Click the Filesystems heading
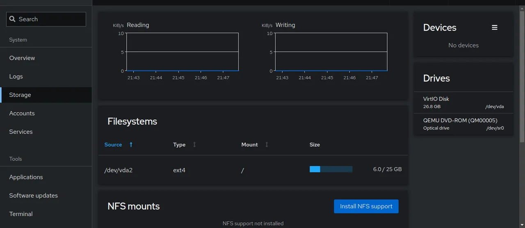 tap(132, 121)
